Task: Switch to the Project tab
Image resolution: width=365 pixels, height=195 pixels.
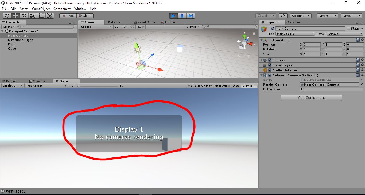Action: [10, 81]
